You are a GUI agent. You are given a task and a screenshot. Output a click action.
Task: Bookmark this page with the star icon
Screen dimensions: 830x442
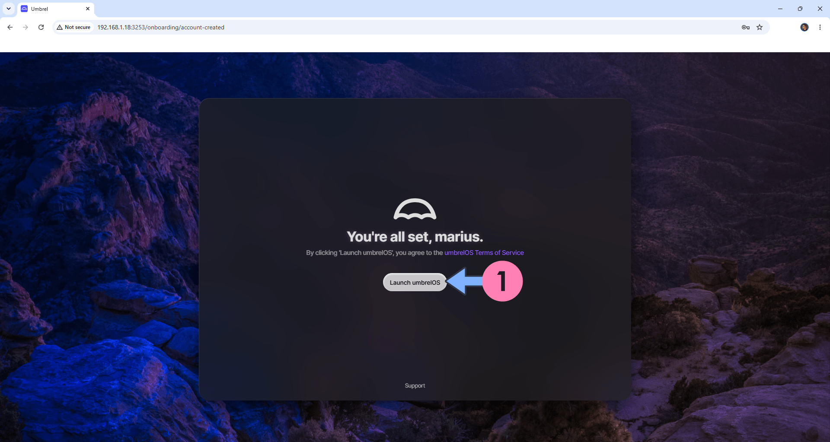click(760, 27)
